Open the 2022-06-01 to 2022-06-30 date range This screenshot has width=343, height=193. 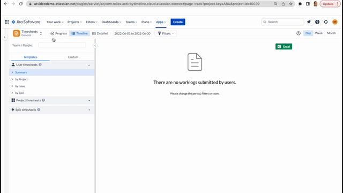tap(132, 33)
